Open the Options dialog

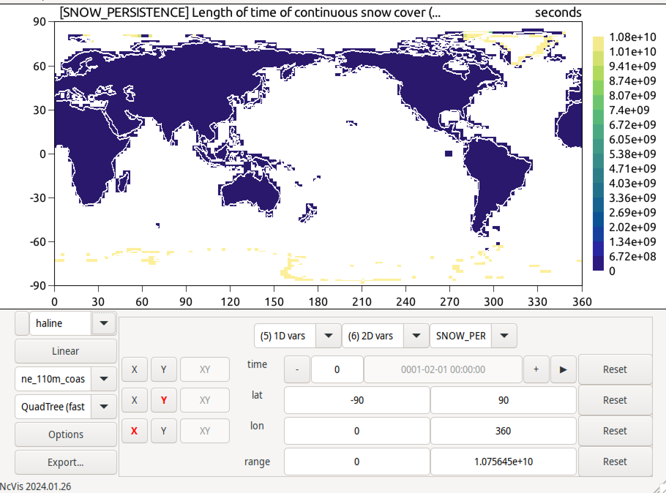(x=66, y=434)
